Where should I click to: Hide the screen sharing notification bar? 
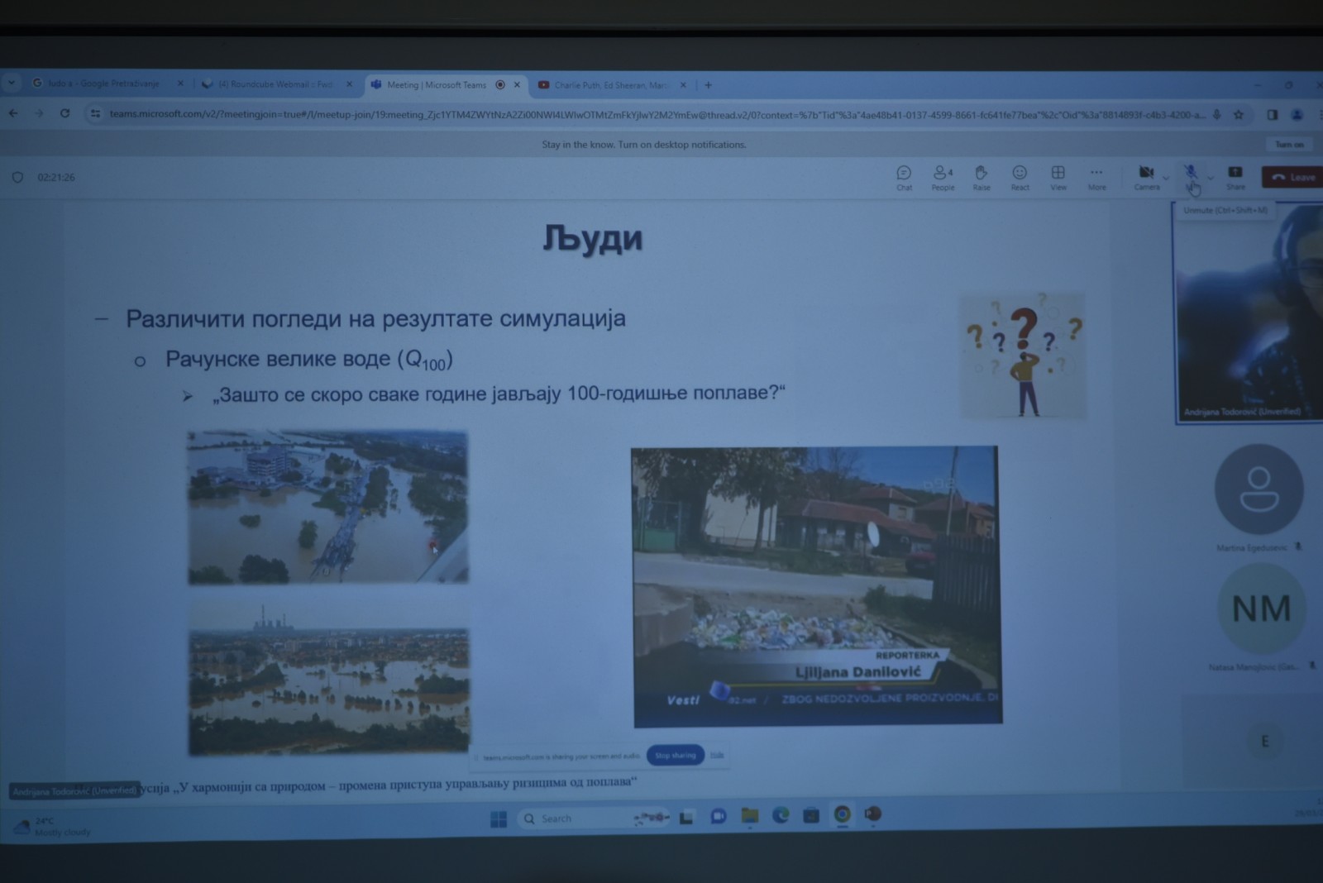pos(717,755)
